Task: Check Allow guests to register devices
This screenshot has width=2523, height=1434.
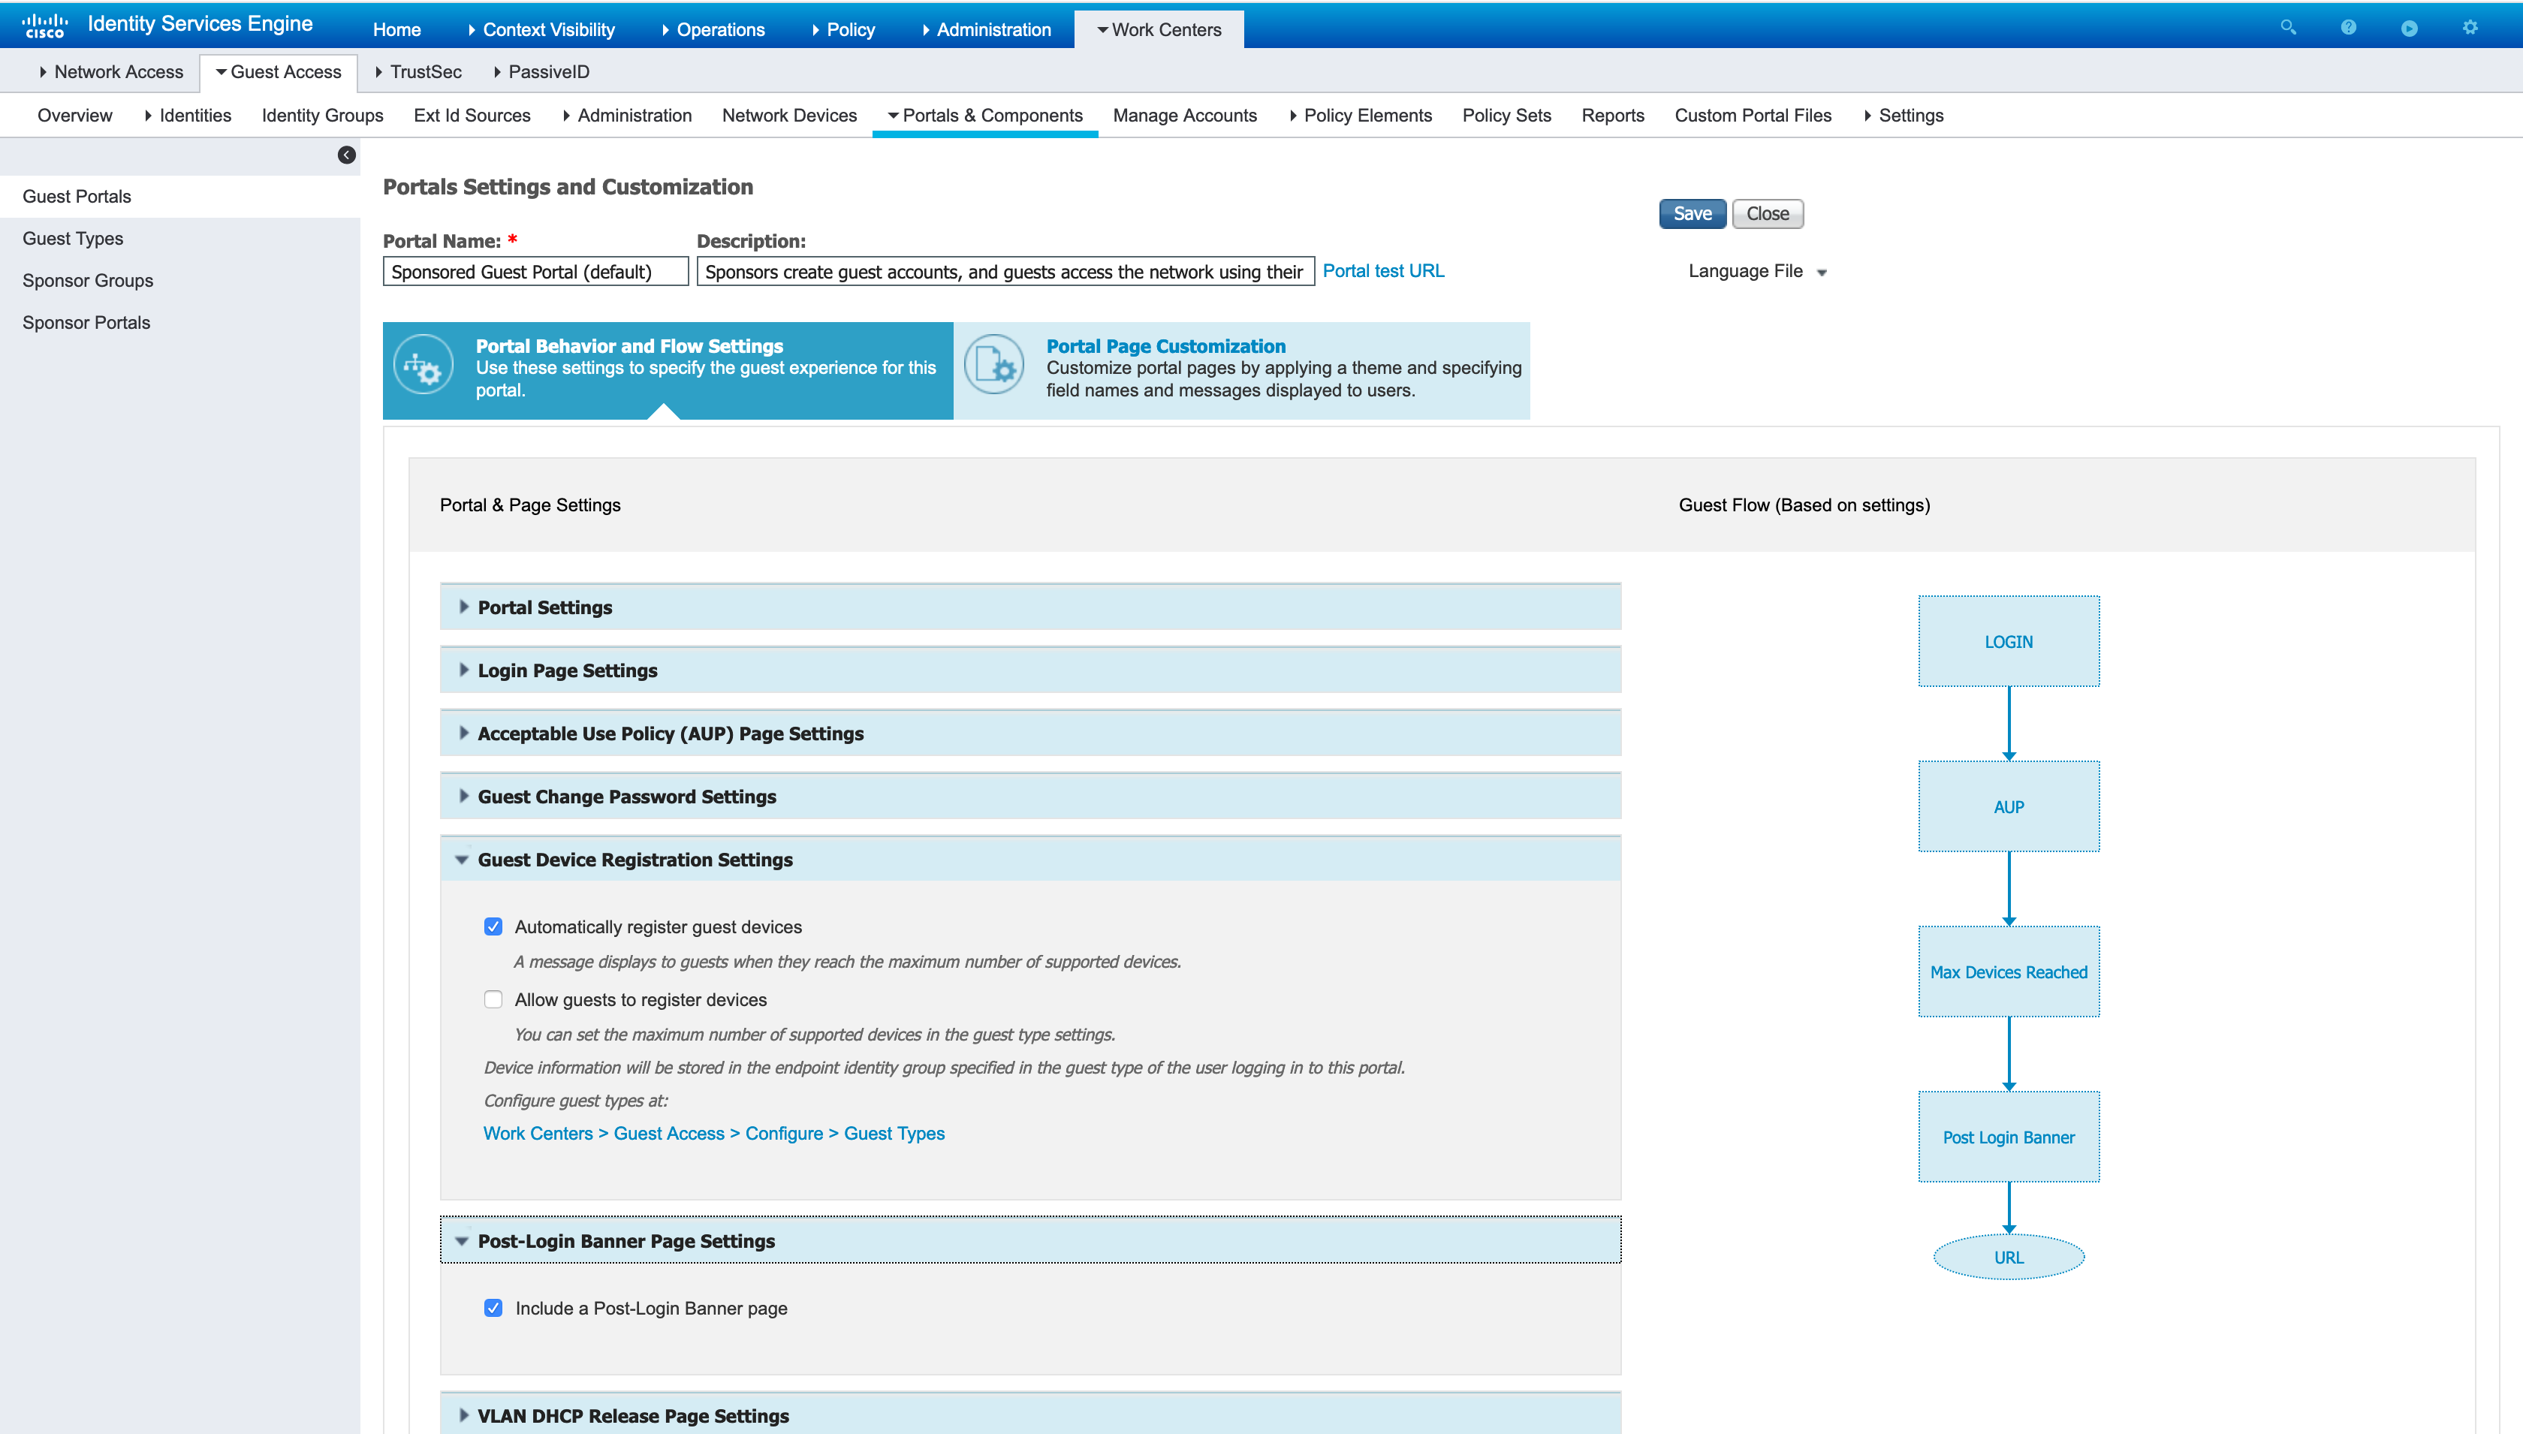Action: (493, 999)
